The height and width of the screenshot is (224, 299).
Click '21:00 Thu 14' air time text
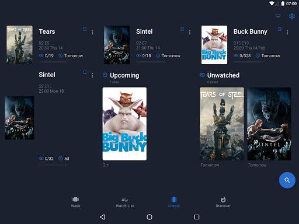click(148, 48)
